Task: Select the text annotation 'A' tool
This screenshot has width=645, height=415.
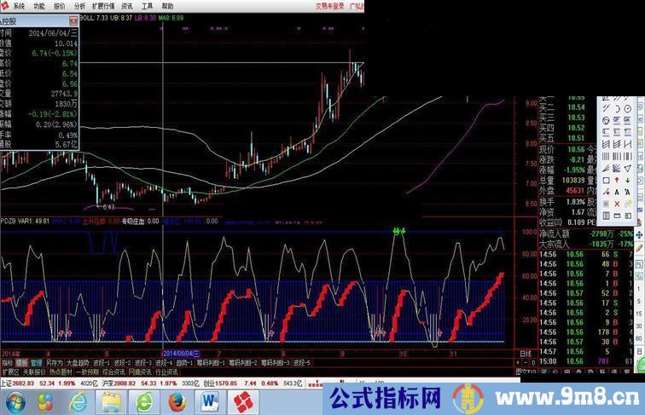Action: click(617, 192)
